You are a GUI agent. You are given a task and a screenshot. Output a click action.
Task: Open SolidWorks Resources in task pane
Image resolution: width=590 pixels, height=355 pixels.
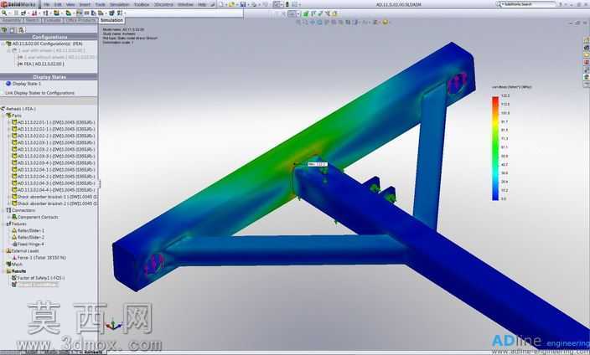click(x=587, y=40)
